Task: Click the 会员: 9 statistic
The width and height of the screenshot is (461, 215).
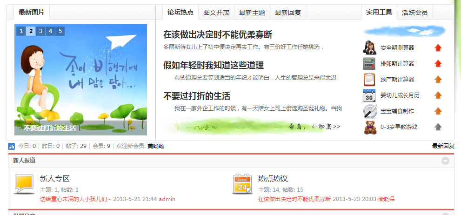Action: point(101,146)
